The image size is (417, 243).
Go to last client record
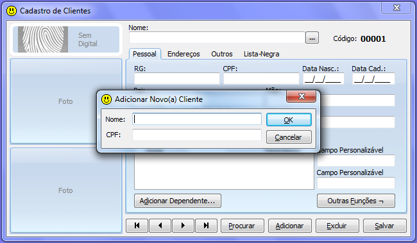tap(206, 226)
